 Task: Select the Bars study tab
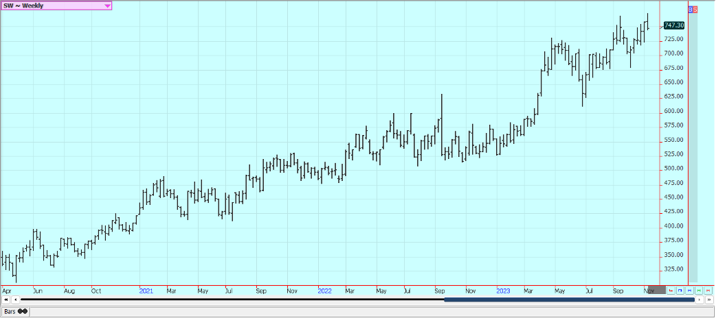coord(16,312)
